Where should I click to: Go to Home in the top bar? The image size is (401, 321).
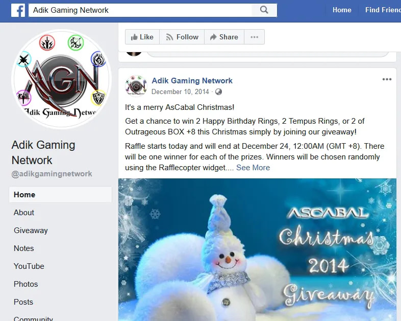[342, 10]
